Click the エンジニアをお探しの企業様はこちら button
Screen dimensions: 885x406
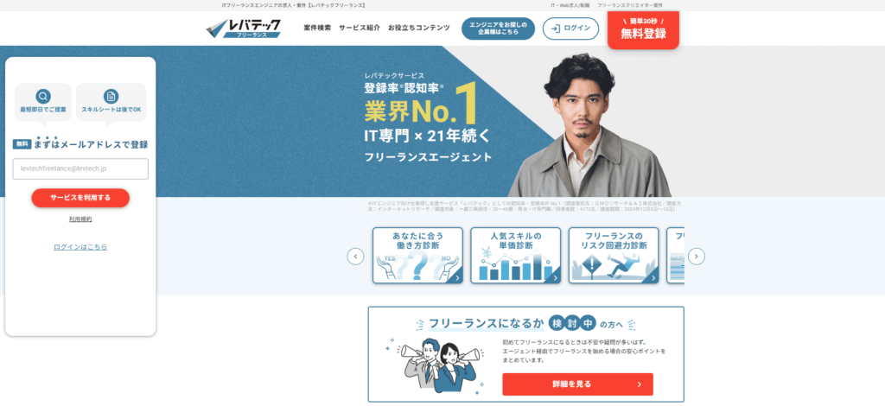tap(499, 29)
